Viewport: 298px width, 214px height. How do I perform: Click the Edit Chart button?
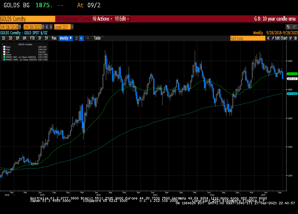point(281,38)
